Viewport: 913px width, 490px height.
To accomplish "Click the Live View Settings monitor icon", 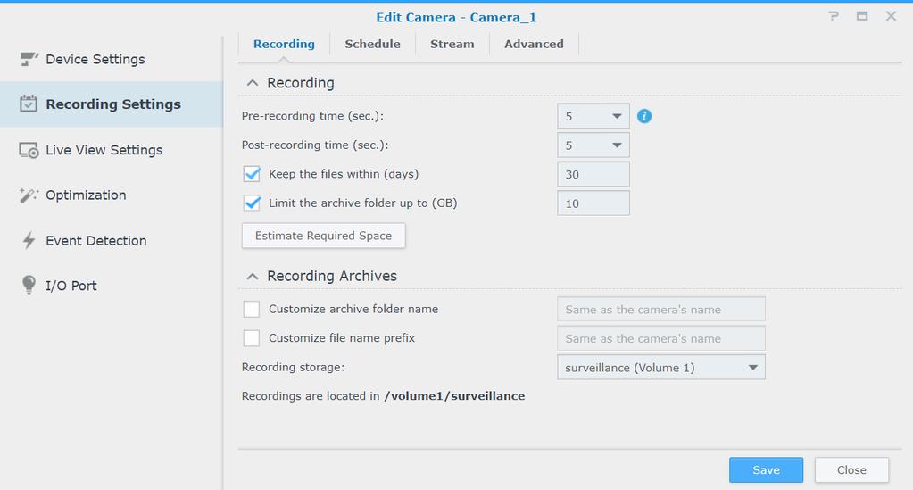I will click(29, 150).
